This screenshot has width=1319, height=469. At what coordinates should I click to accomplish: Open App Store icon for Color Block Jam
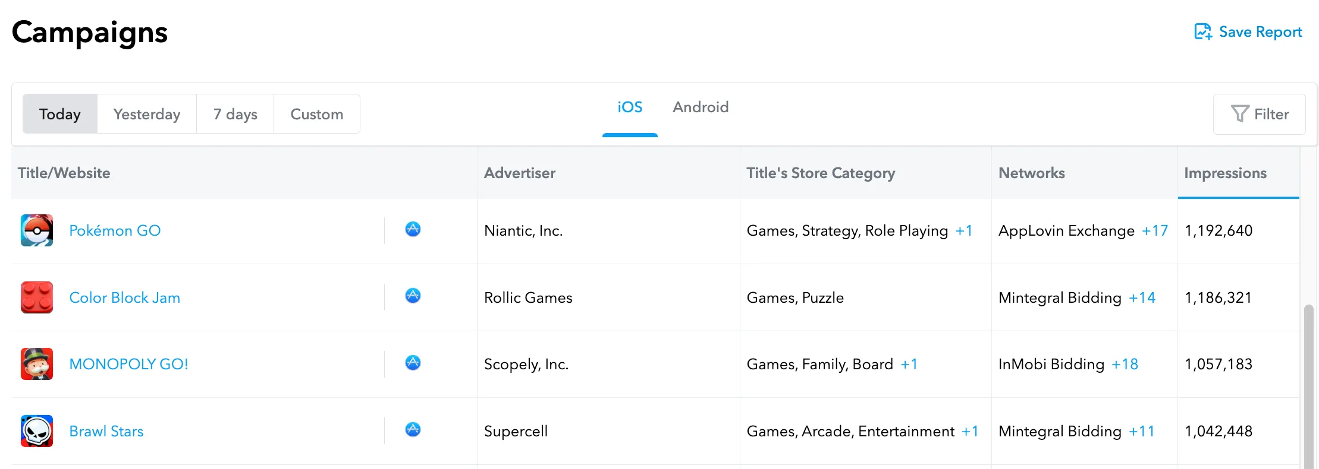[x=413, y=296]
